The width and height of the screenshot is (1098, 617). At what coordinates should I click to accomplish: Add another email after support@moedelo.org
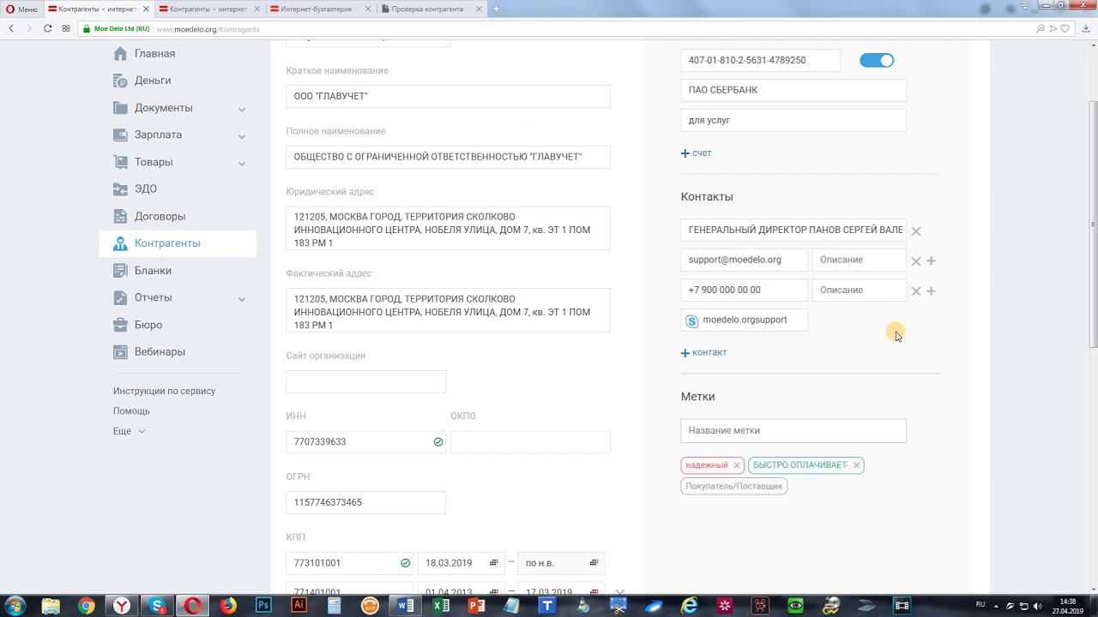(932, 261)
